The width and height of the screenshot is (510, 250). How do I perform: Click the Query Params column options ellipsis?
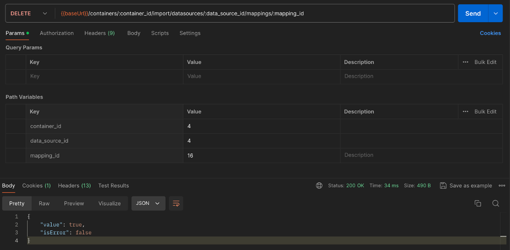465,62
